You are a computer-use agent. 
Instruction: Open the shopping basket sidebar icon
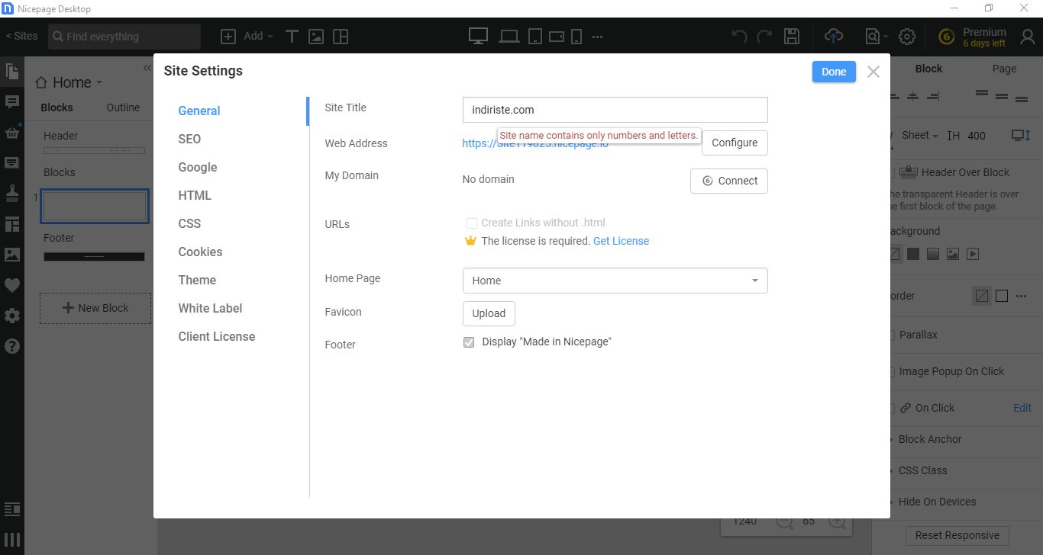tap(12, 133)
